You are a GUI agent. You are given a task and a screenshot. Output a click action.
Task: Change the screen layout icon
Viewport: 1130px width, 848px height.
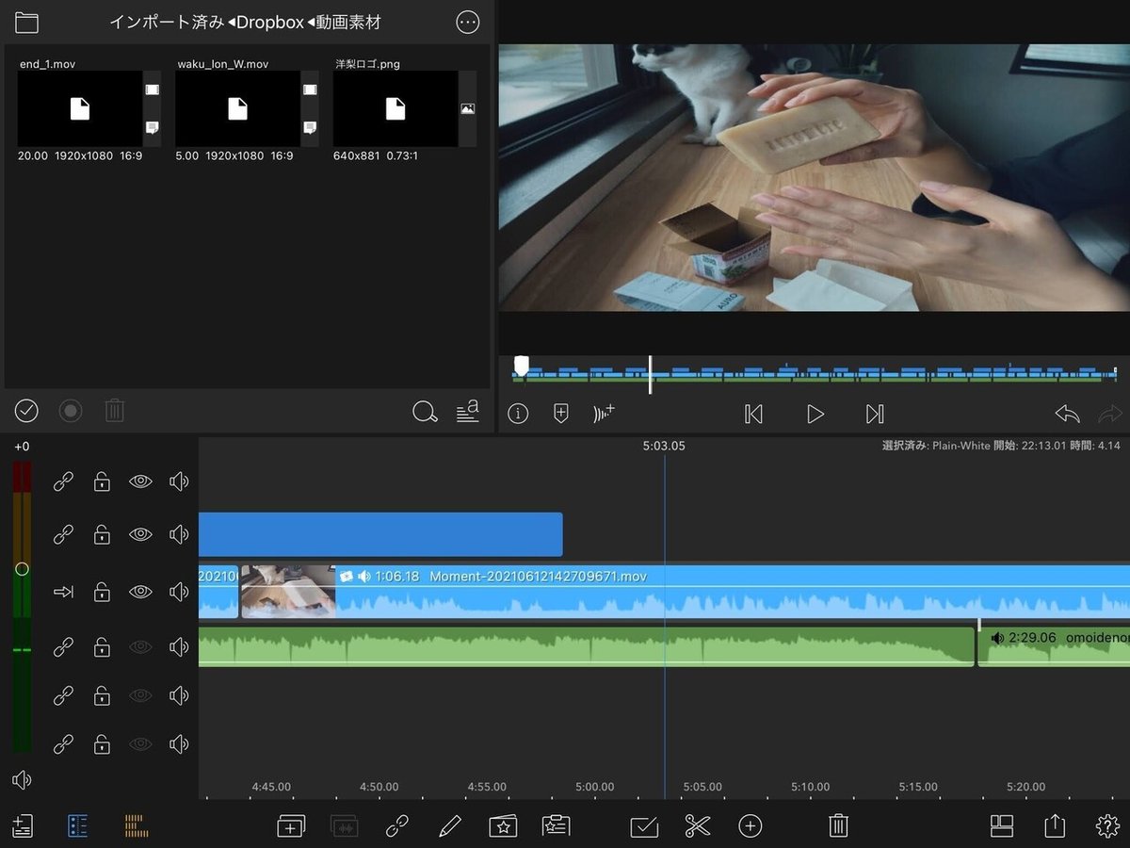pos(1002,826)
